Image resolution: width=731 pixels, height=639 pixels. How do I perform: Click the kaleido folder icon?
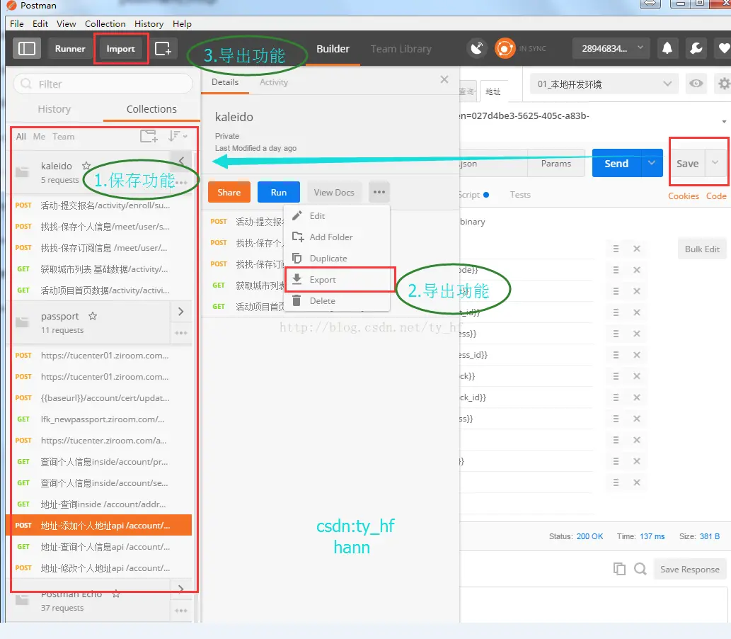[22, 171]
